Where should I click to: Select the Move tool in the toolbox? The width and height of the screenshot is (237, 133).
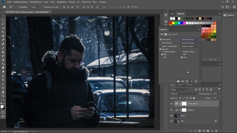click(x=3, y=16)
